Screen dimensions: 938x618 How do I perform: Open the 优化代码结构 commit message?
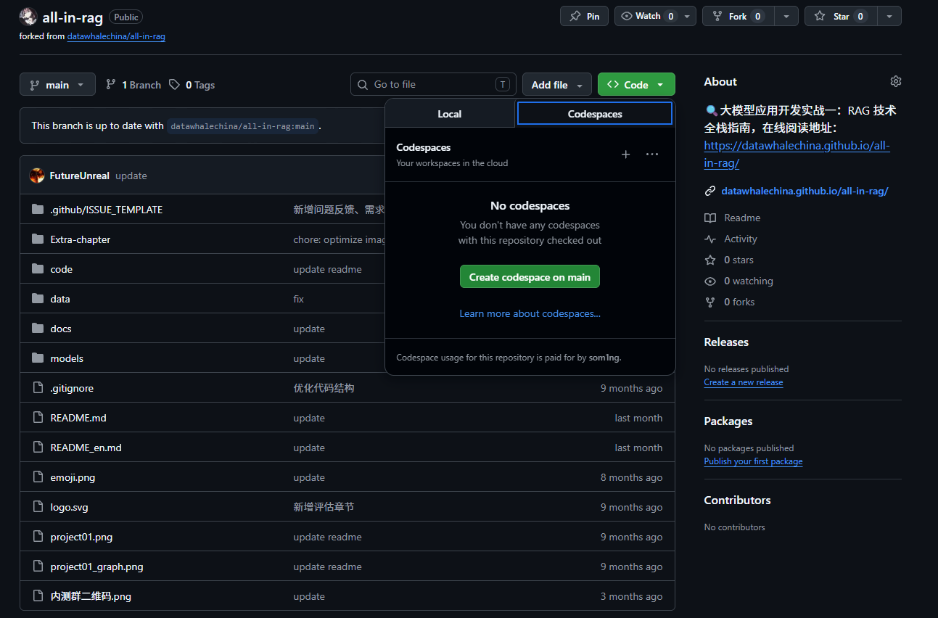[x=324, y=388]
